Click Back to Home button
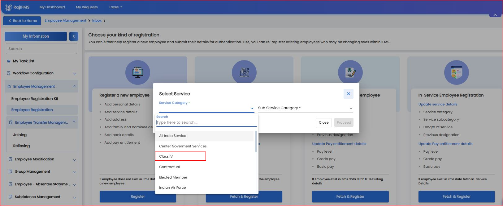The image size is (503, 206). 22,21
